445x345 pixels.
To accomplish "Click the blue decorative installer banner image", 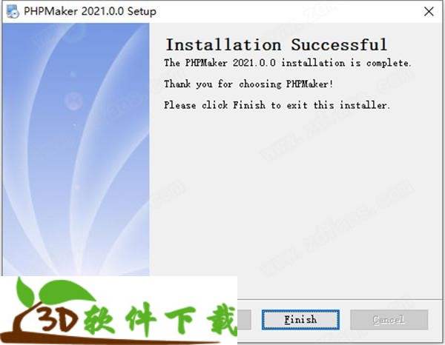I will 76,150.
